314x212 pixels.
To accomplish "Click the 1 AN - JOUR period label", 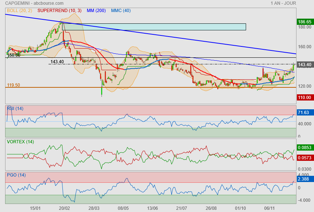I will [283, 3].
